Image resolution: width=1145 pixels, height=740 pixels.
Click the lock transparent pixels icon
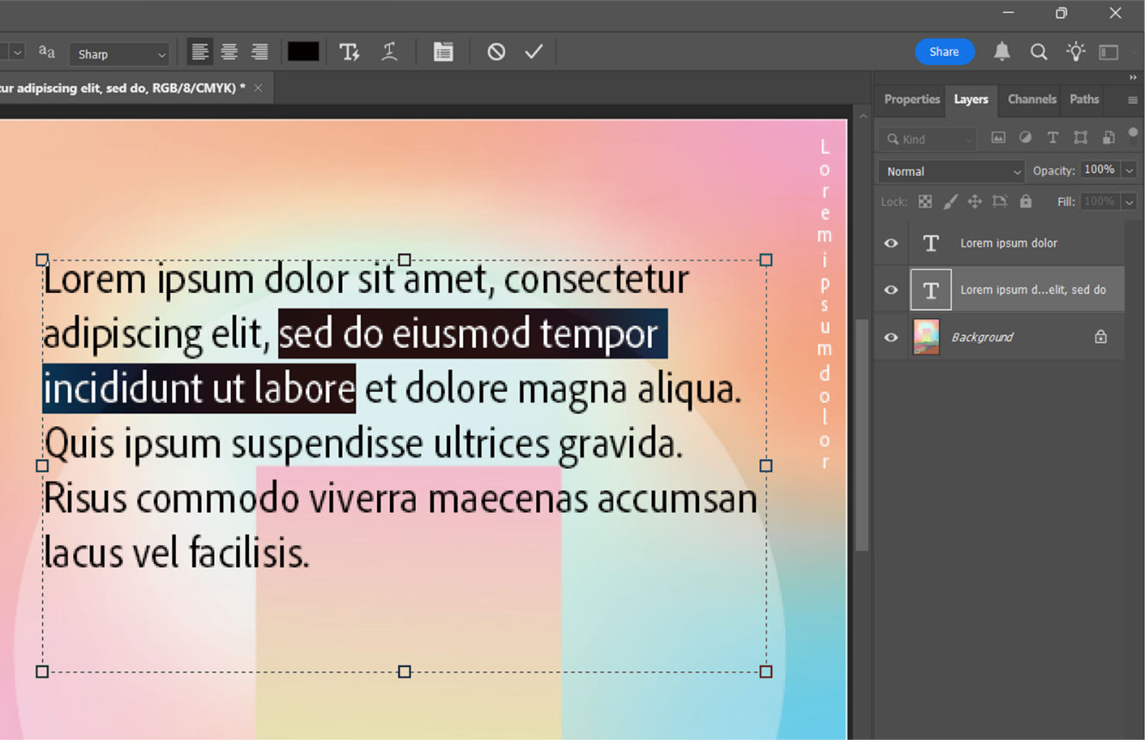point(925,201)
